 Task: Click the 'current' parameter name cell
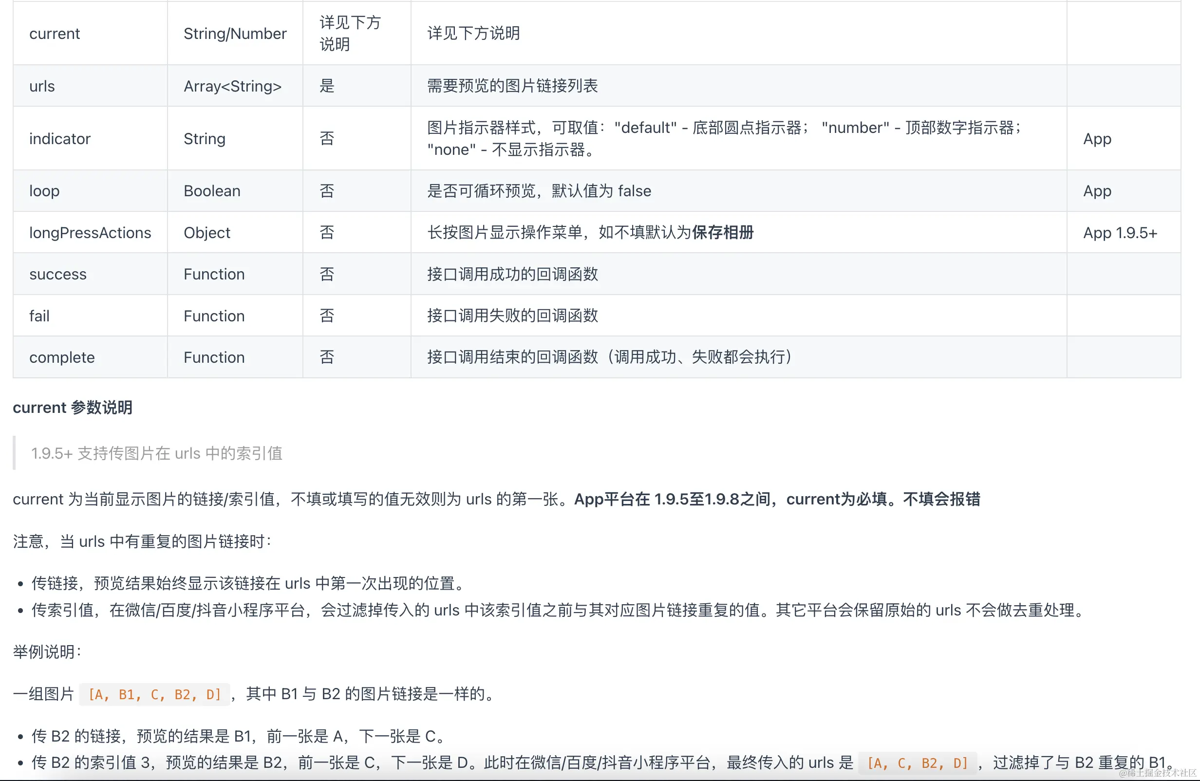tap(55, 33)
